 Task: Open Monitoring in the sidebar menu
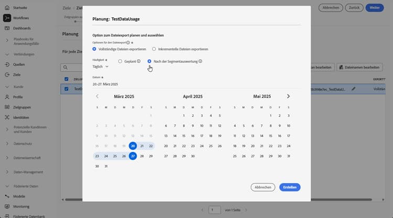21,206
